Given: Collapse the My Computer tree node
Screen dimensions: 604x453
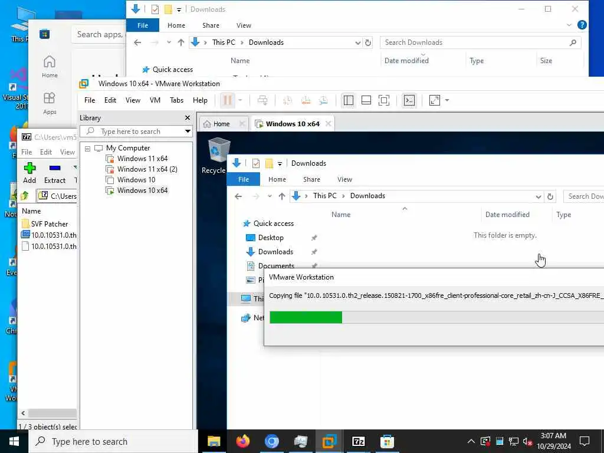Looking at the screenshot, I should point(87,148).
